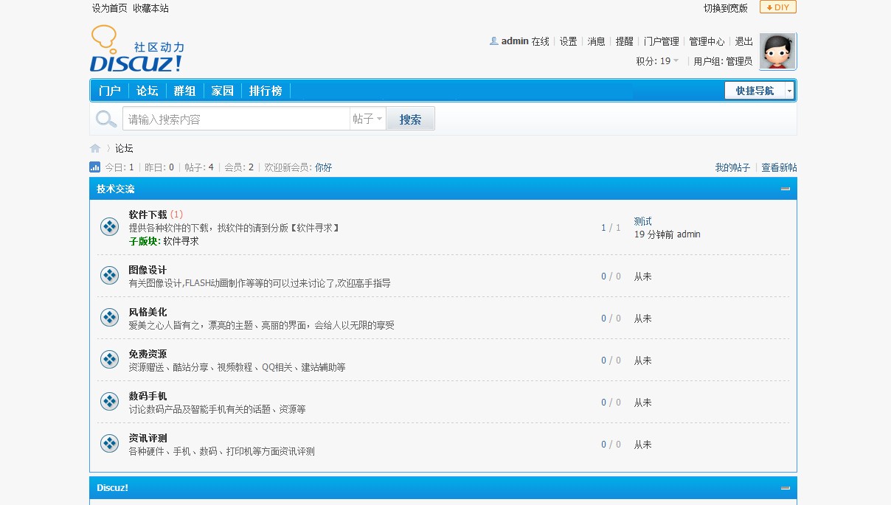Click the search content input field
The width and height of the screenshot is (891, 505).
(236, 119)
